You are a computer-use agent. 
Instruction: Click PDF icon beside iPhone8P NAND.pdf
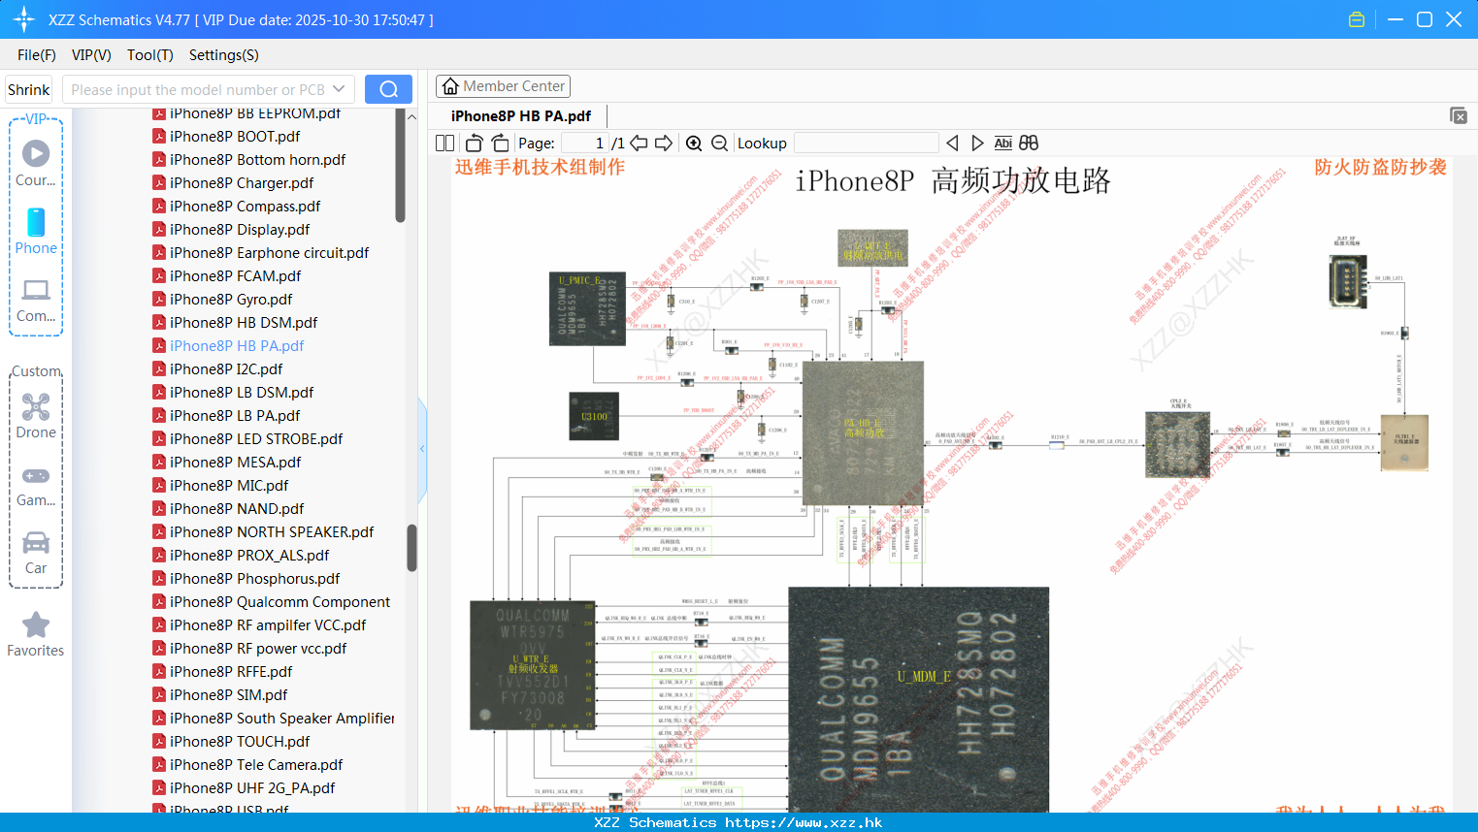click(x=159, y=508)
